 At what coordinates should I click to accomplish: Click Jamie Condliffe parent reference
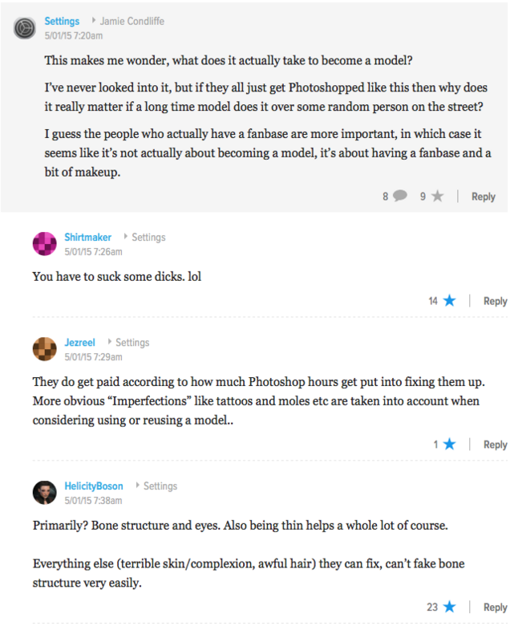[134, 21]
